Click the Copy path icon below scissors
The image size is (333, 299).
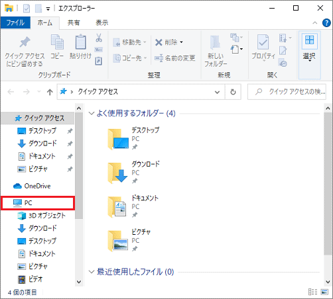point(99,50)
